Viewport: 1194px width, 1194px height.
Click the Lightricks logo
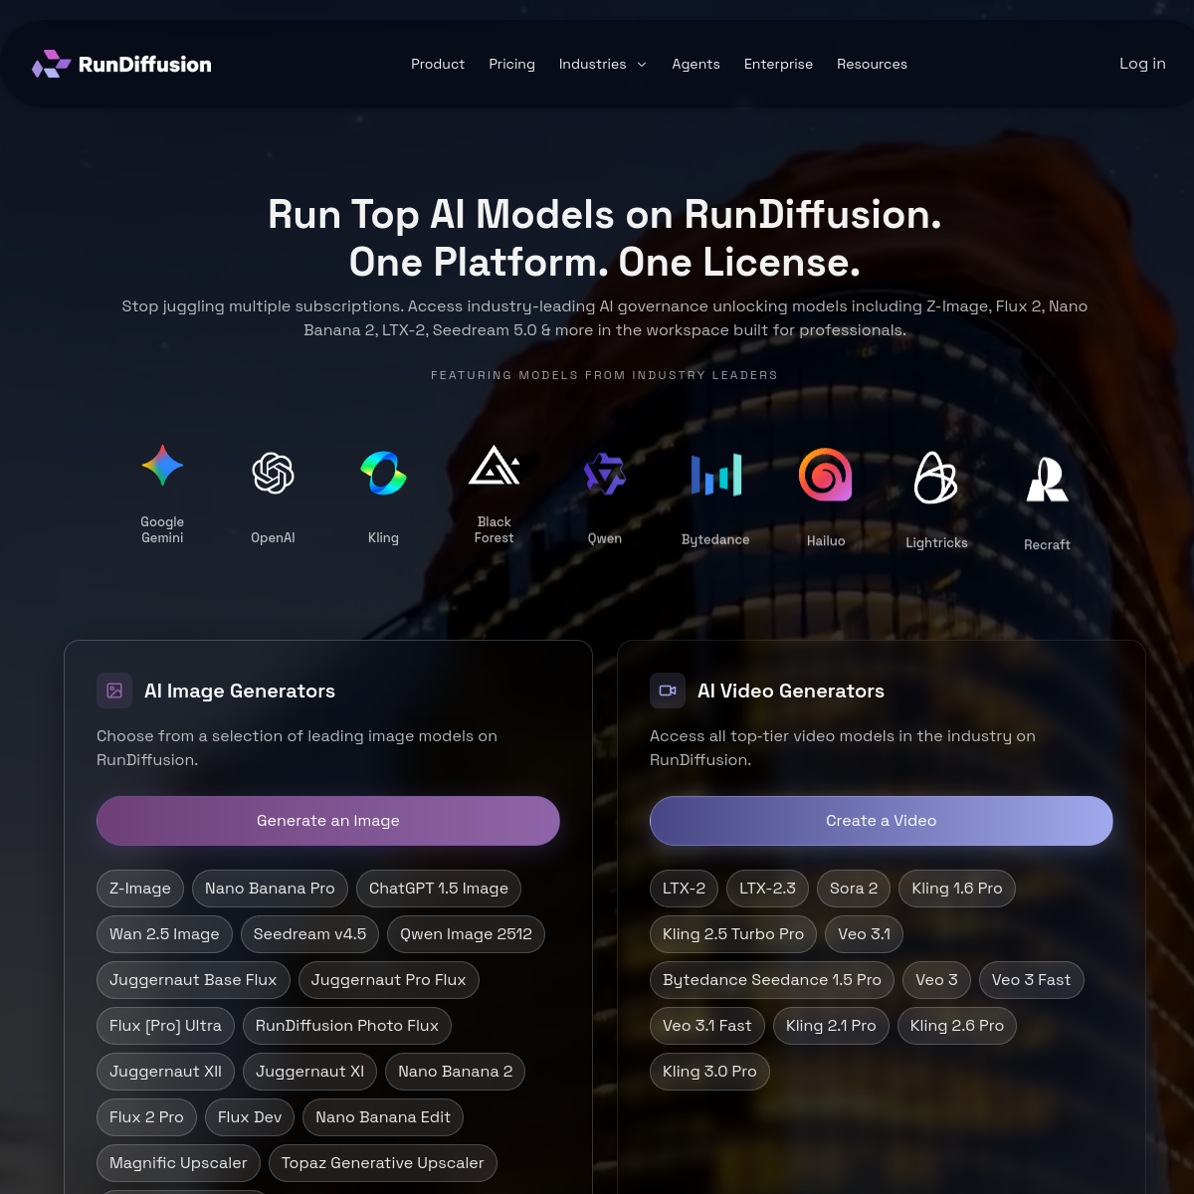tap(936, 478)
